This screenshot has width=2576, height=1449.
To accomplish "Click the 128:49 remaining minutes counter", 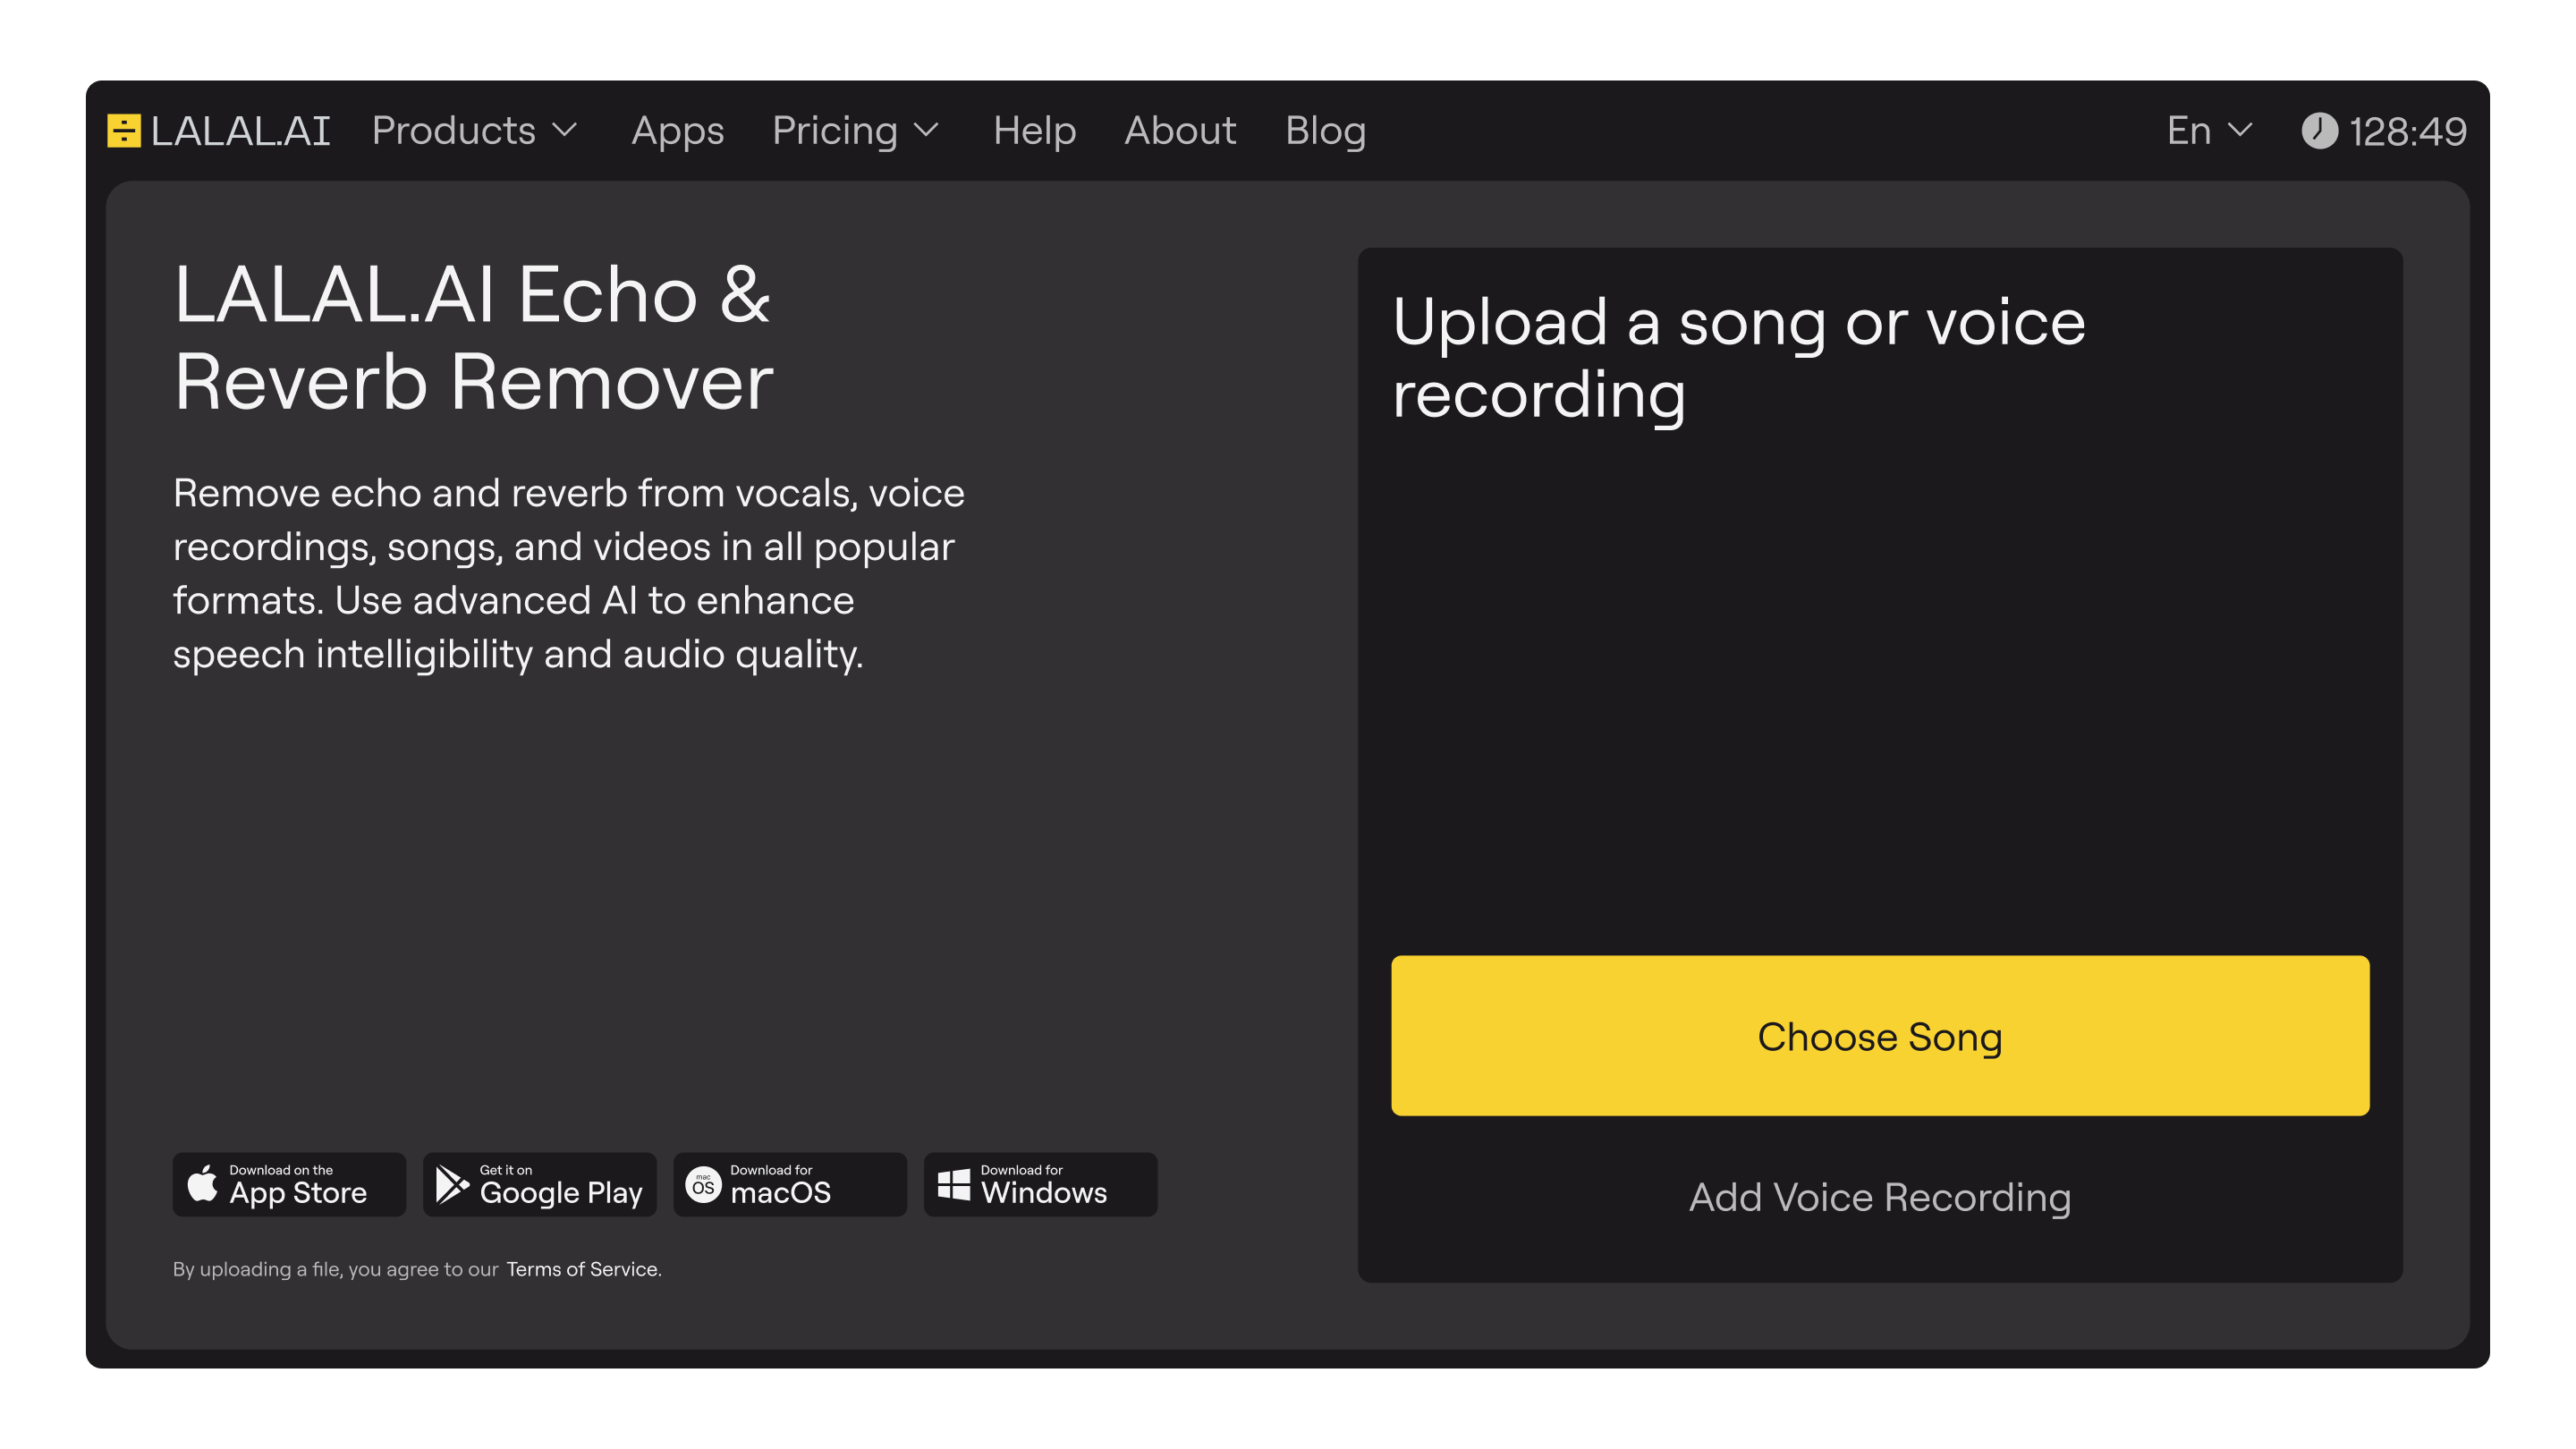I will [2407, 131].
